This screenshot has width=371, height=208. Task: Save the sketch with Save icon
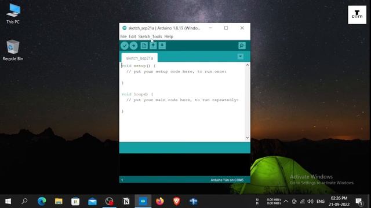[162, 46]
